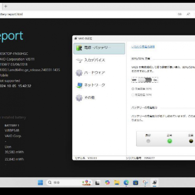Viewport: 195px width, 195px height.
Task: Open ハードウェア settings category
Action: point(99,72)
